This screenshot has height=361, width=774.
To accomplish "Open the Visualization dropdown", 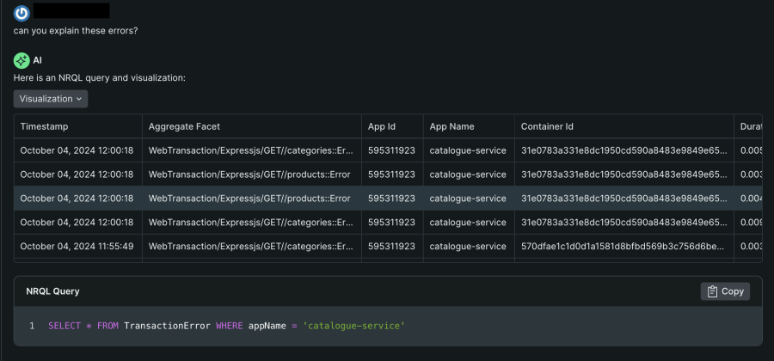I will pos(51,99).
